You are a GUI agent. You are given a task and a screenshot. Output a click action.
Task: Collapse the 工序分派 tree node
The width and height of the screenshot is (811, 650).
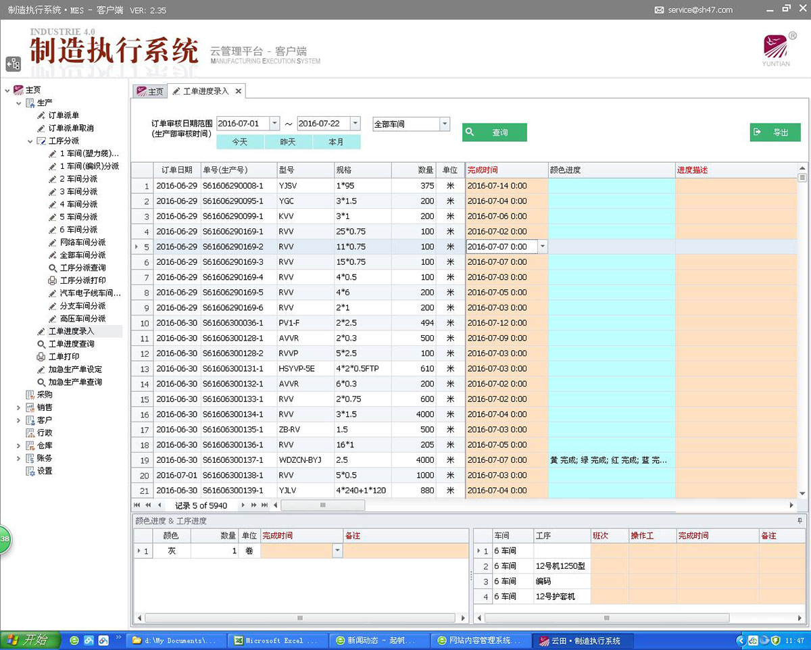[30, 141]
